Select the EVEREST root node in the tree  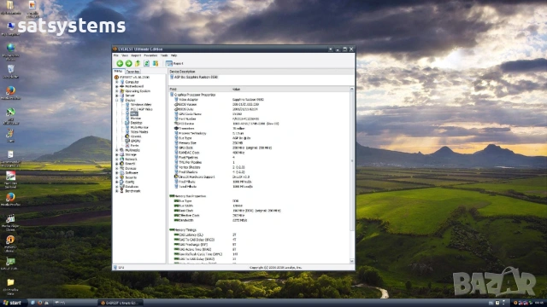pos(134,78)
